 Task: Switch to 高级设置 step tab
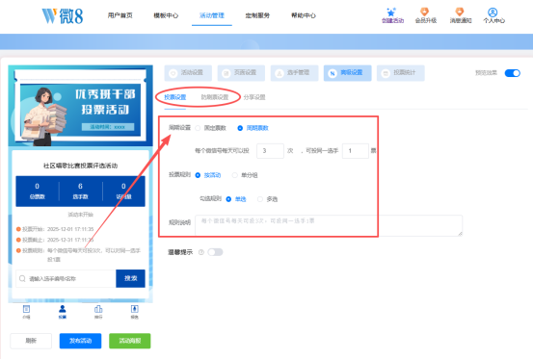pos(347,73)
